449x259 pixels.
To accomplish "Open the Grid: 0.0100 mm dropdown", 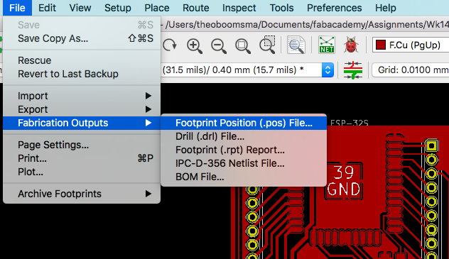I will point(411,70).
